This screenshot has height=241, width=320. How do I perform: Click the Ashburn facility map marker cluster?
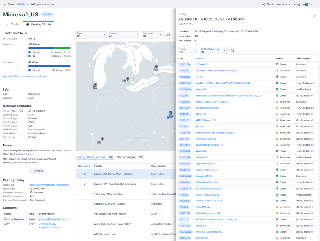pos(170,115)
